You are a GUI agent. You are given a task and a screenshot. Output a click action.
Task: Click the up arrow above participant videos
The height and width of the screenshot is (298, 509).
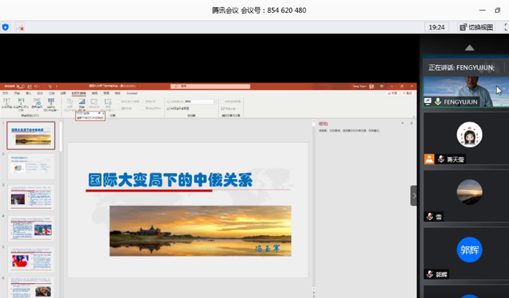tap(469, 47)
